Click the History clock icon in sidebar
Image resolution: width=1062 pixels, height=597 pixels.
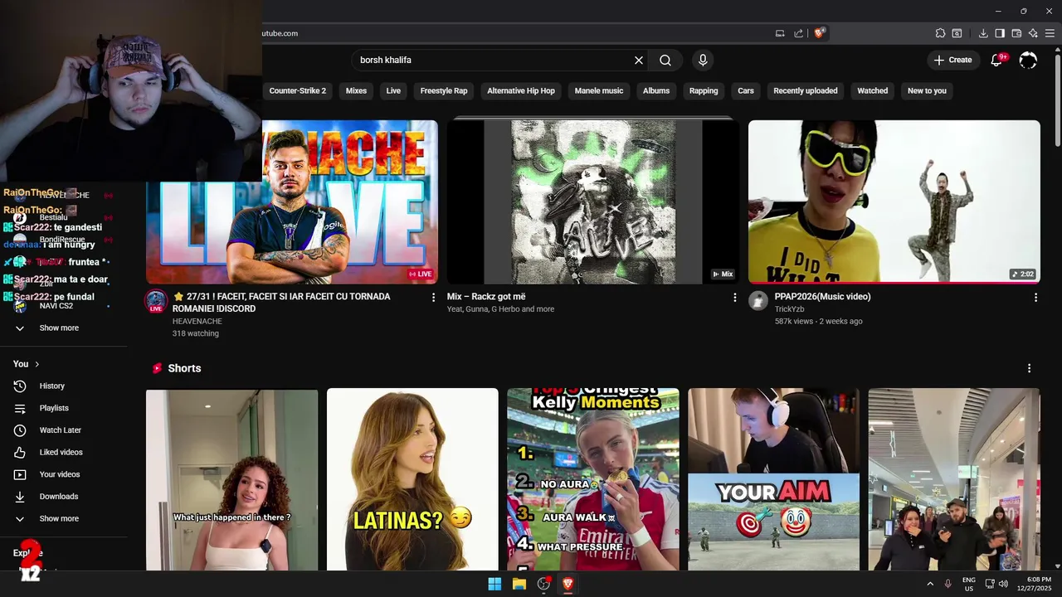coord(20,386)
